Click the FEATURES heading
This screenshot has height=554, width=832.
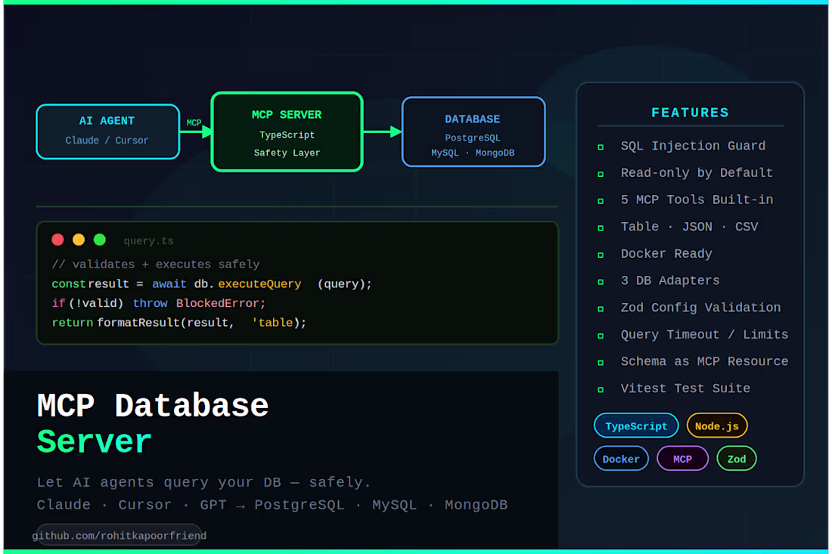(690, 113)
